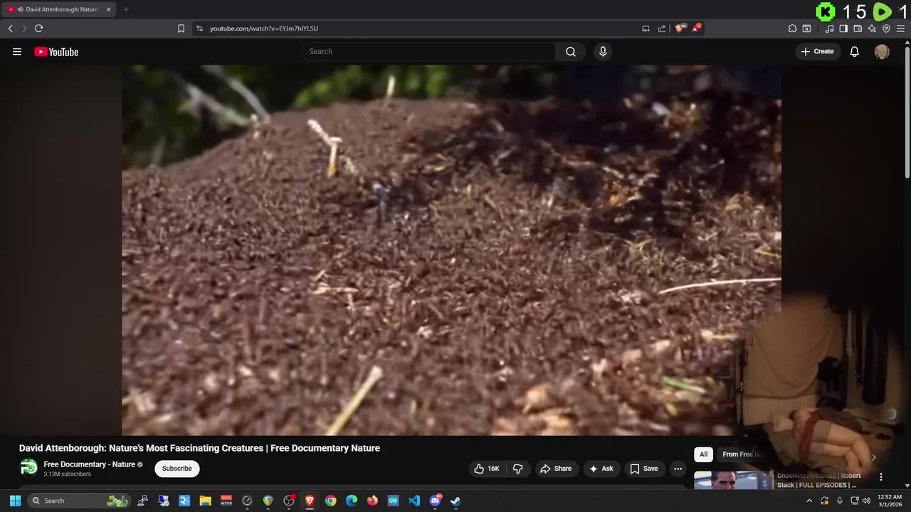This screenshot has height=512, width=911.
Task: Open Firefox from the taskbar
Action: tap(372, 501)
